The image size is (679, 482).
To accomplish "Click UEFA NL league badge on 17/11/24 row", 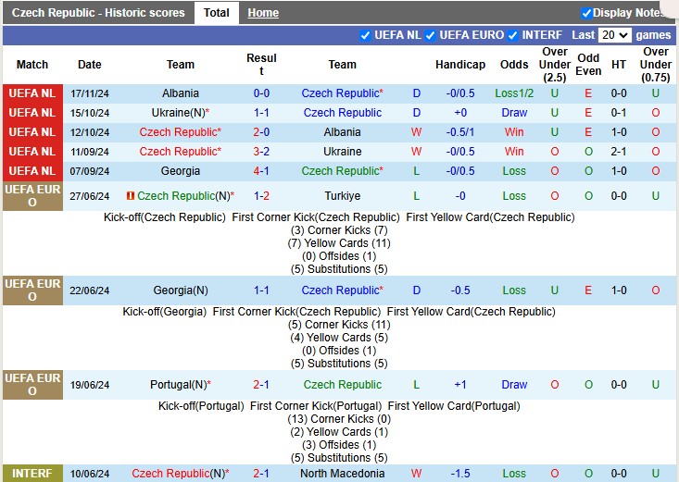I will point(32,93).
